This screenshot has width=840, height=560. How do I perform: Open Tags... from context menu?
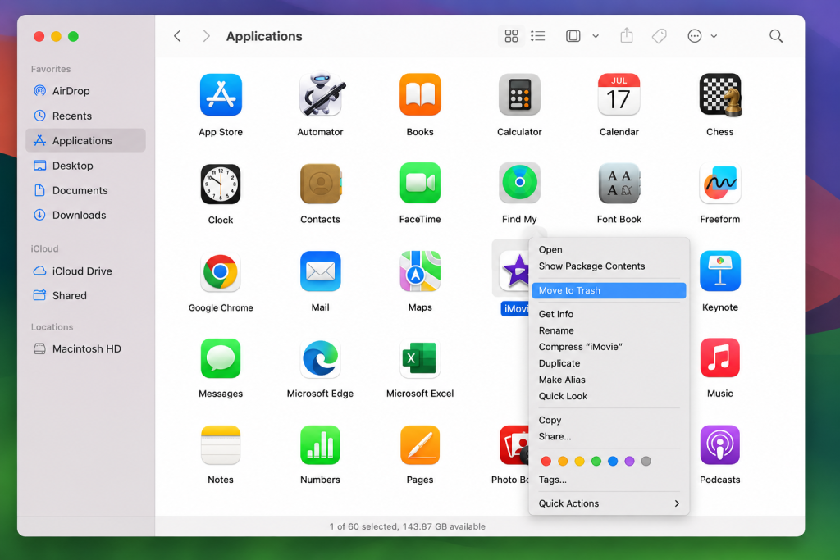[609, 480]
